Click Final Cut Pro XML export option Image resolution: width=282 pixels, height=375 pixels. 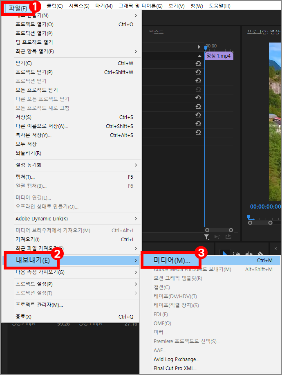[x=175, y=368]
